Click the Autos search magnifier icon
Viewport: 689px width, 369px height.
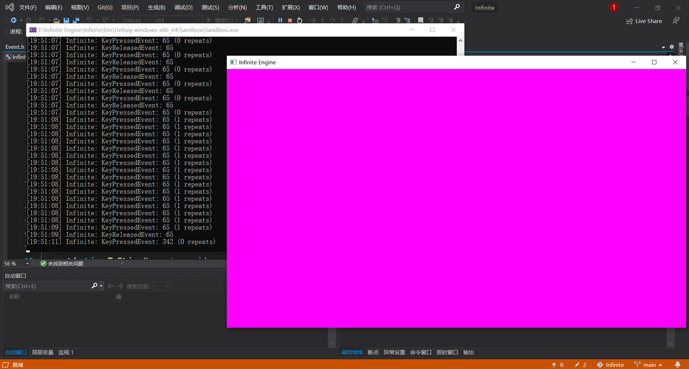(x=94, y=286)
